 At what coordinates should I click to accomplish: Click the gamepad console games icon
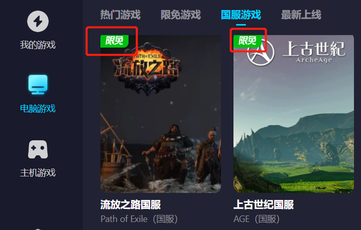tap(38, 149)
